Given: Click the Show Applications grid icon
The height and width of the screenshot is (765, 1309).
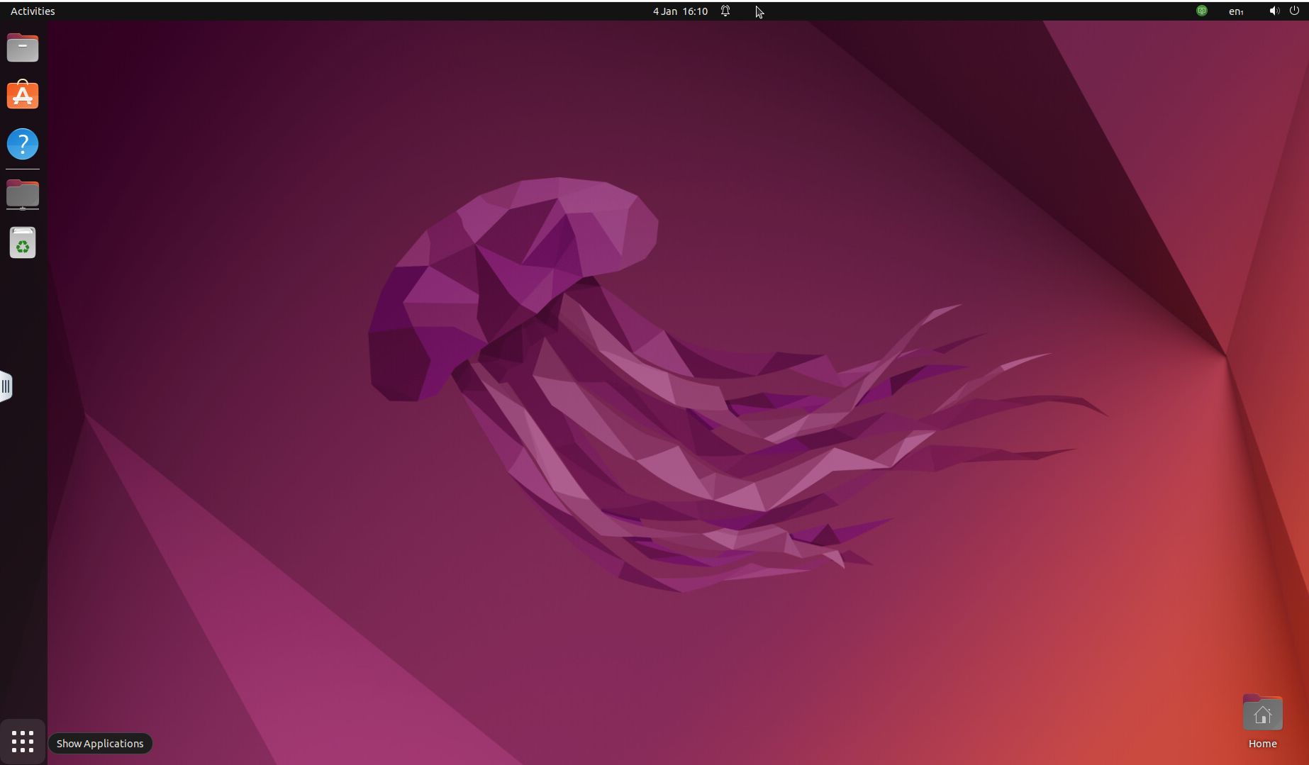Looking at the screenshot, I should tap(23, 742).
